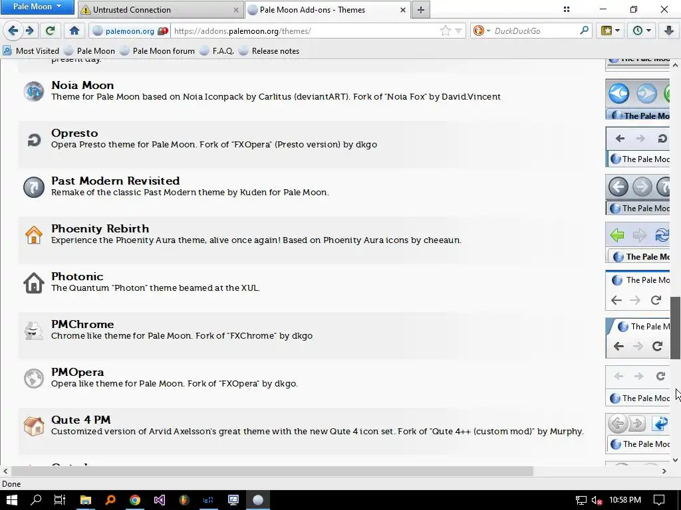
Task: Open the Windows Start menu
Action: (x=12, y=500)
